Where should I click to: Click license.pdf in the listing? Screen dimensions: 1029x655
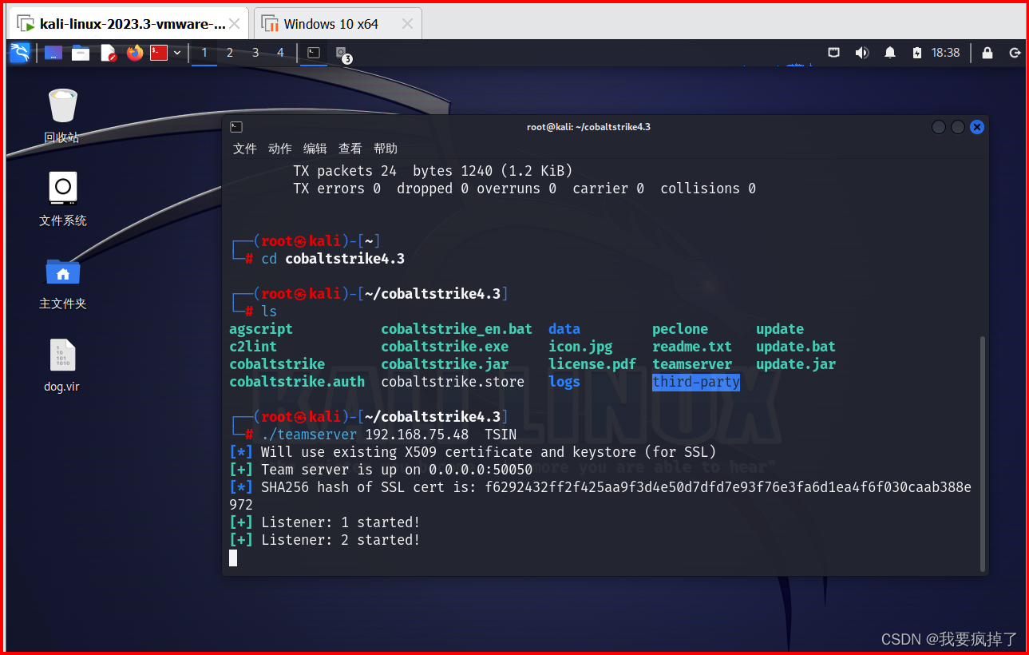tap(592, 364)
